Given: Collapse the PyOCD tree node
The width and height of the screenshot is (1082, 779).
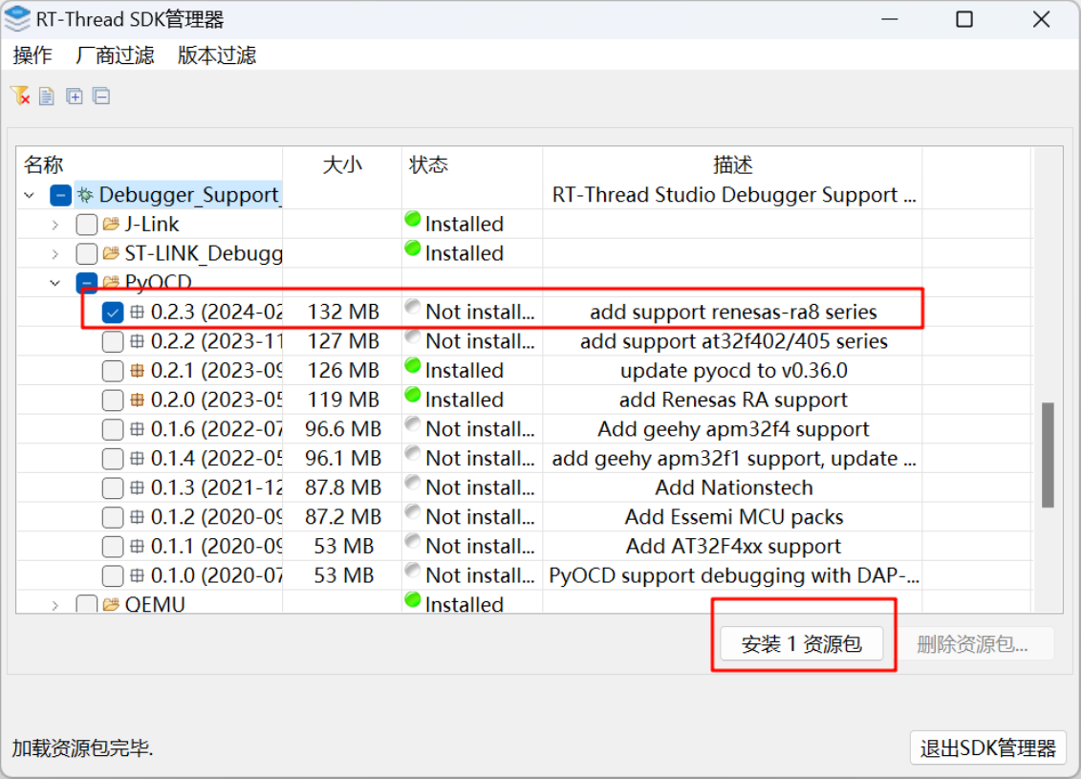Looking at the screenshot, I should pos(55,282).
